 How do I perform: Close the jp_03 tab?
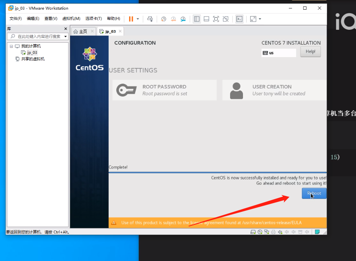[x=120, y=31]
